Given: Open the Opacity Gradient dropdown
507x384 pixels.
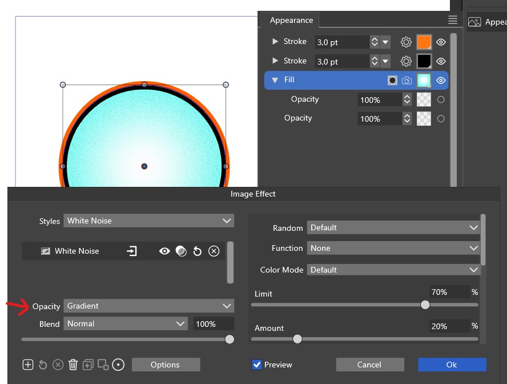Looking at the screenshot, I should pyautogui.click(x=148, y=306).
